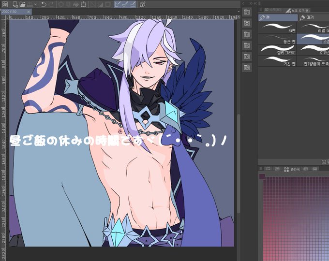
Task: Click the Clear icon in toolbar
Action: (x=61, y=4)
